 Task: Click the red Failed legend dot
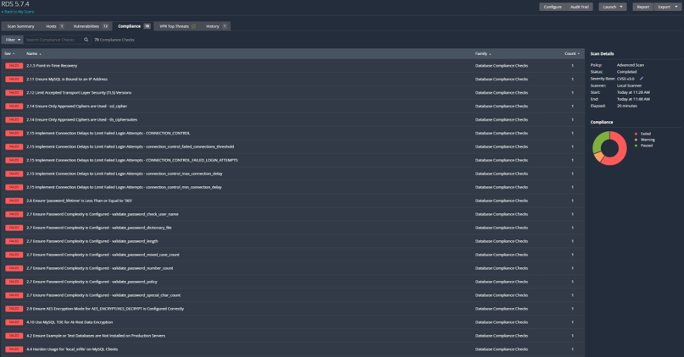click(637, 134)
